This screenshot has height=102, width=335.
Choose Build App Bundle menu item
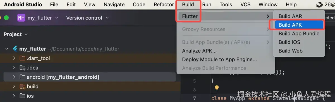point(299,33)
